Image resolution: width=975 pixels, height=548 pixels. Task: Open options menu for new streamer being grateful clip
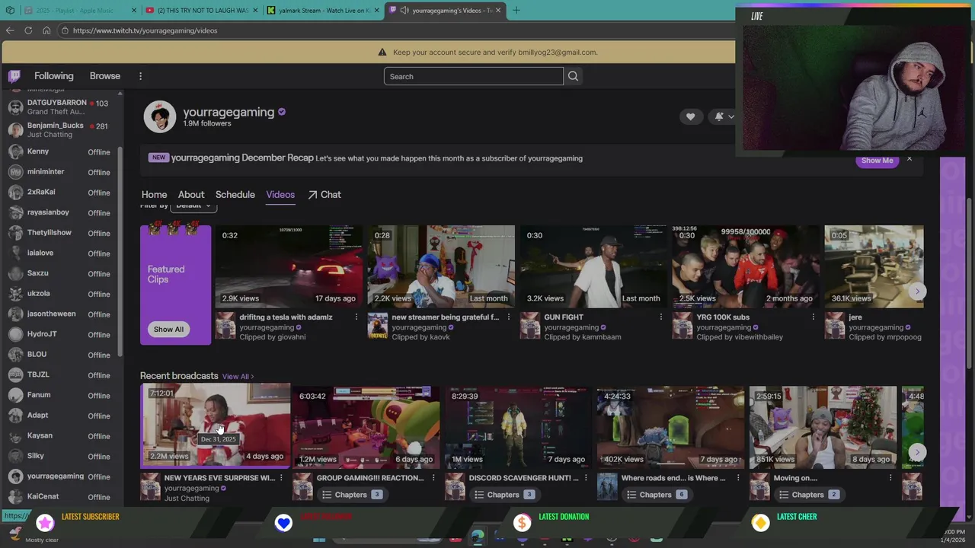(508, 317)
